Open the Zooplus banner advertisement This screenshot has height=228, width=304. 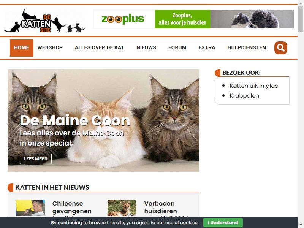click(193, 19)
